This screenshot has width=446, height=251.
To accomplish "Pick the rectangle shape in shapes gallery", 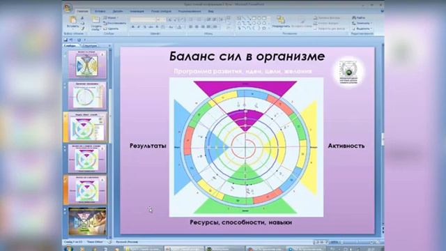I will point(254,18).
